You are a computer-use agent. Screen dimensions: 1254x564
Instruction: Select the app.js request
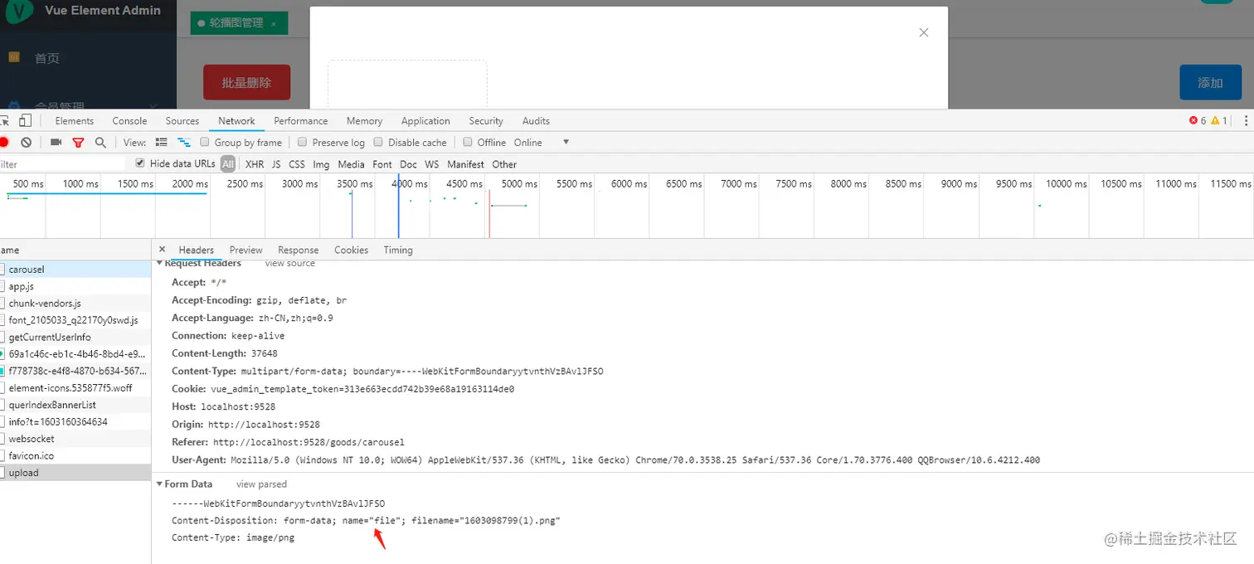click(x=75, y=286)
